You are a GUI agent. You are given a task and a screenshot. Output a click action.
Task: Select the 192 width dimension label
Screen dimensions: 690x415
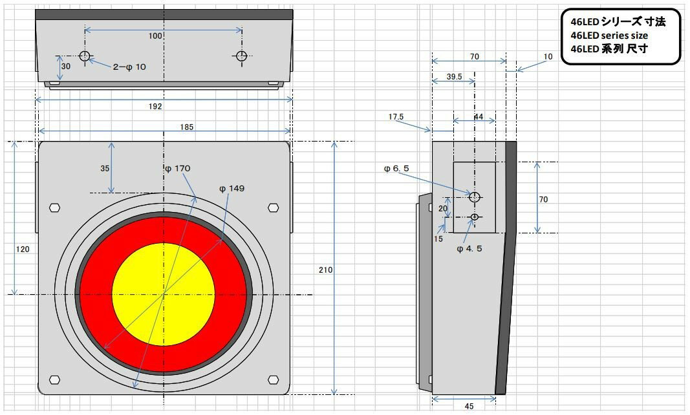155,107
